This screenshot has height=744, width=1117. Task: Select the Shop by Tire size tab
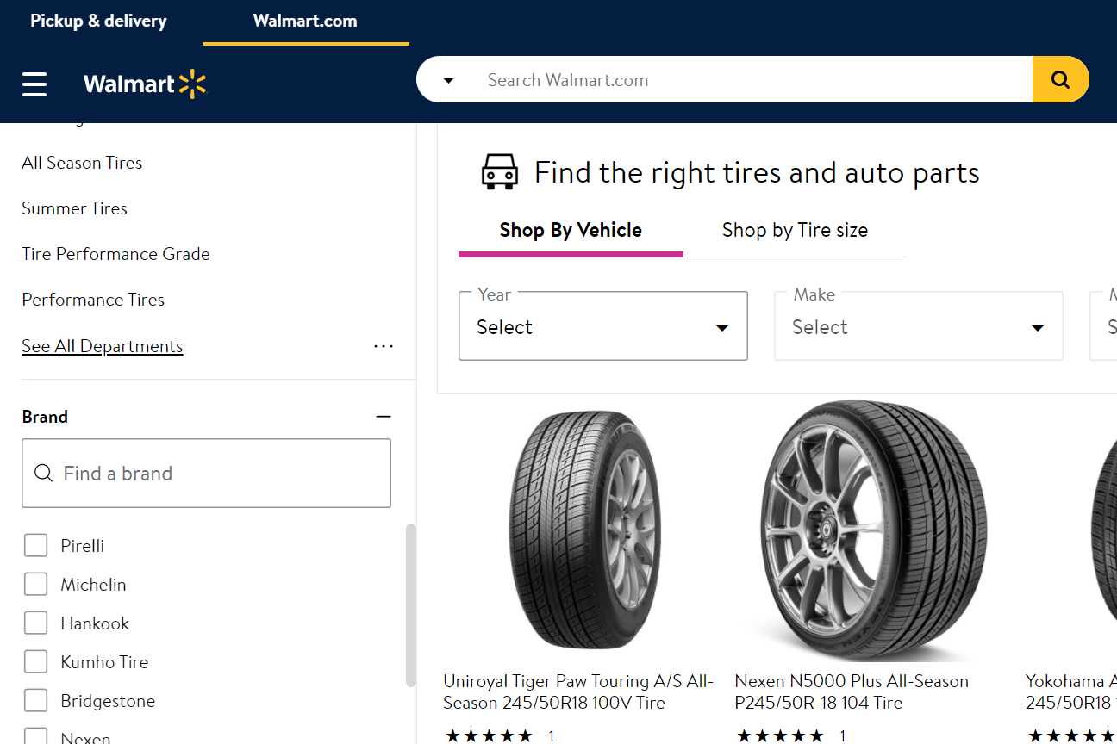(x=795, y=230)
